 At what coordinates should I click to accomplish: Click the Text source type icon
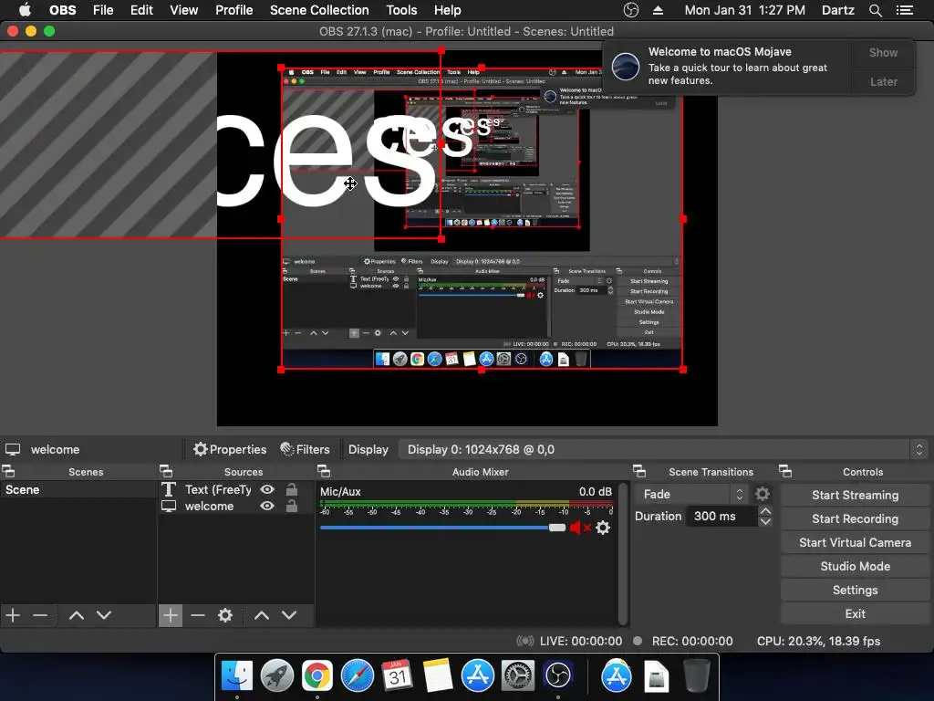(x=169, y=489)
